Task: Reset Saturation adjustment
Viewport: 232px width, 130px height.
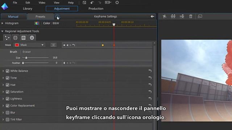Action: (x=150, y=92)
